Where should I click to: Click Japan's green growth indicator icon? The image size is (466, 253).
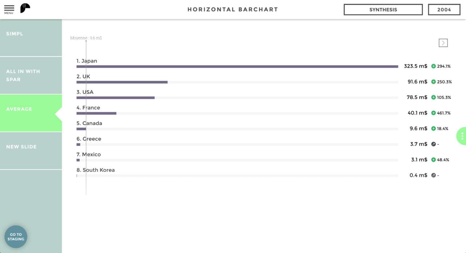pyautogui.click(x=434, y=66)
